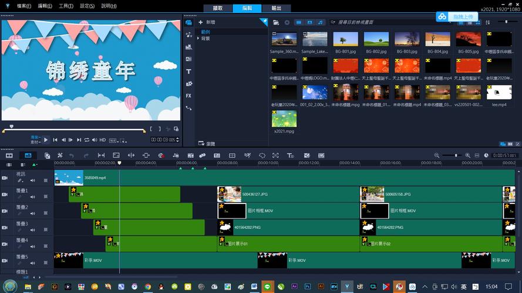Click the Motion Tracking (running figure) icon
The image size is (522, 293).
coord(247,155)
